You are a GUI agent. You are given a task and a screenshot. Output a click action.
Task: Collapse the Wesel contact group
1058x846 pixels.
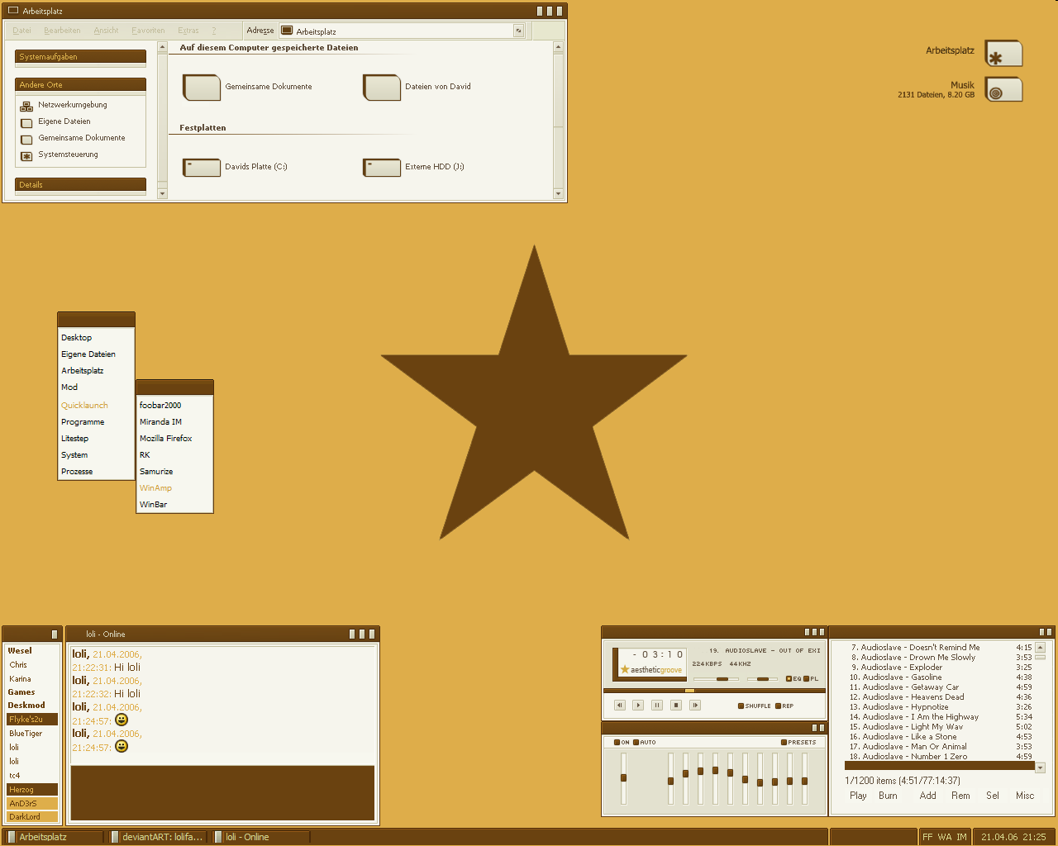tap(20, 651)
